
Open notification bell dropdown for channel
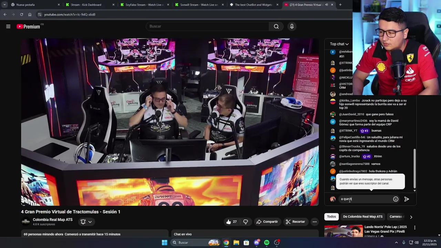[x=86, y=222]
